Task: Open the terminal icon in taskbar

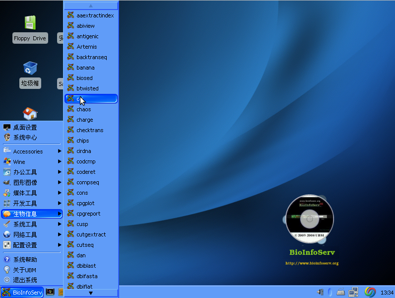Action: tap(50, 292)
